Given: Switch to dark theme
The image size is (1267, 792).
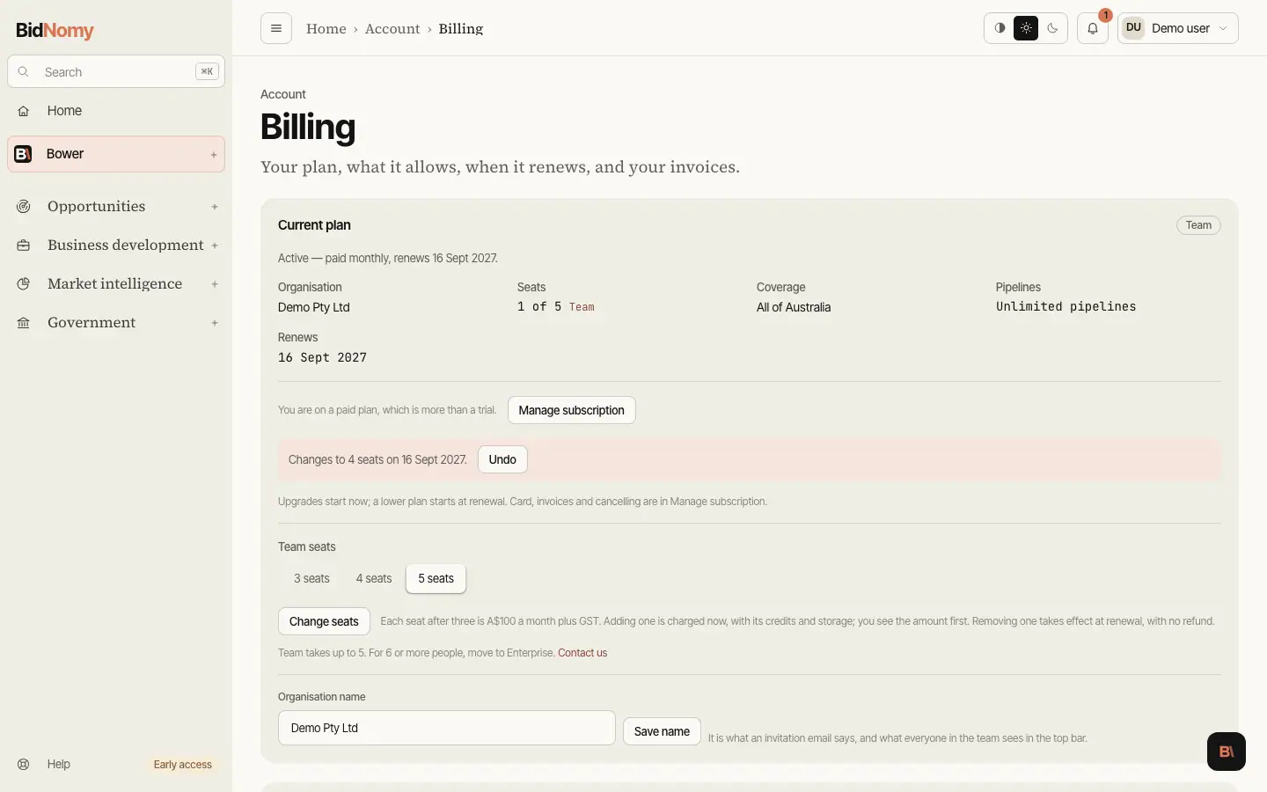Looking at the screenshot, I should 1052,28.
